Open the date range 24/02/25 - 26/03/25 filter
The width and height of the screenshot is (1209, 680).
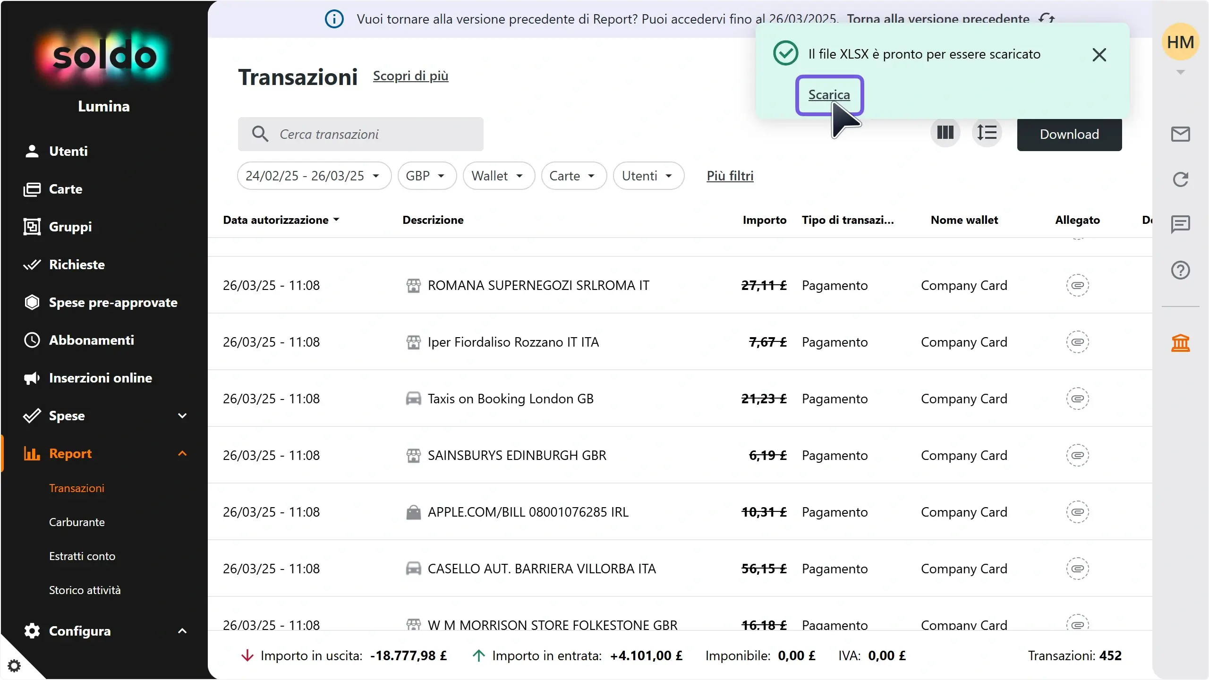click(314, 176)
